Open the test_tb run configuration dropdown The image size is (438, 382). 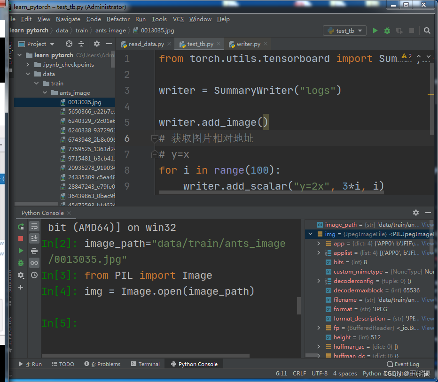point(344,31)
